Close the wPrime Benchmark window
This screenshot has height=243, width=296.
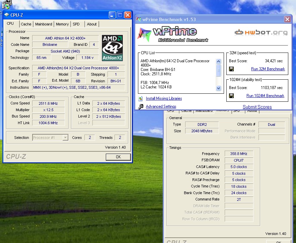(287, 19)
